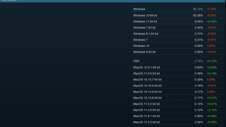Click the 96.14% Windows total share
Screen dimensions: 226x127
[x=198, y=9]
